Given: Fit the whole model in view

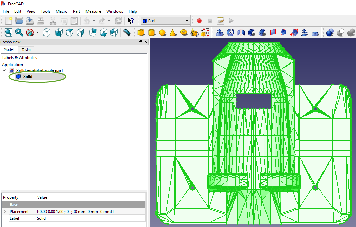Looking at the screenshot, I should tap(8, 32).
